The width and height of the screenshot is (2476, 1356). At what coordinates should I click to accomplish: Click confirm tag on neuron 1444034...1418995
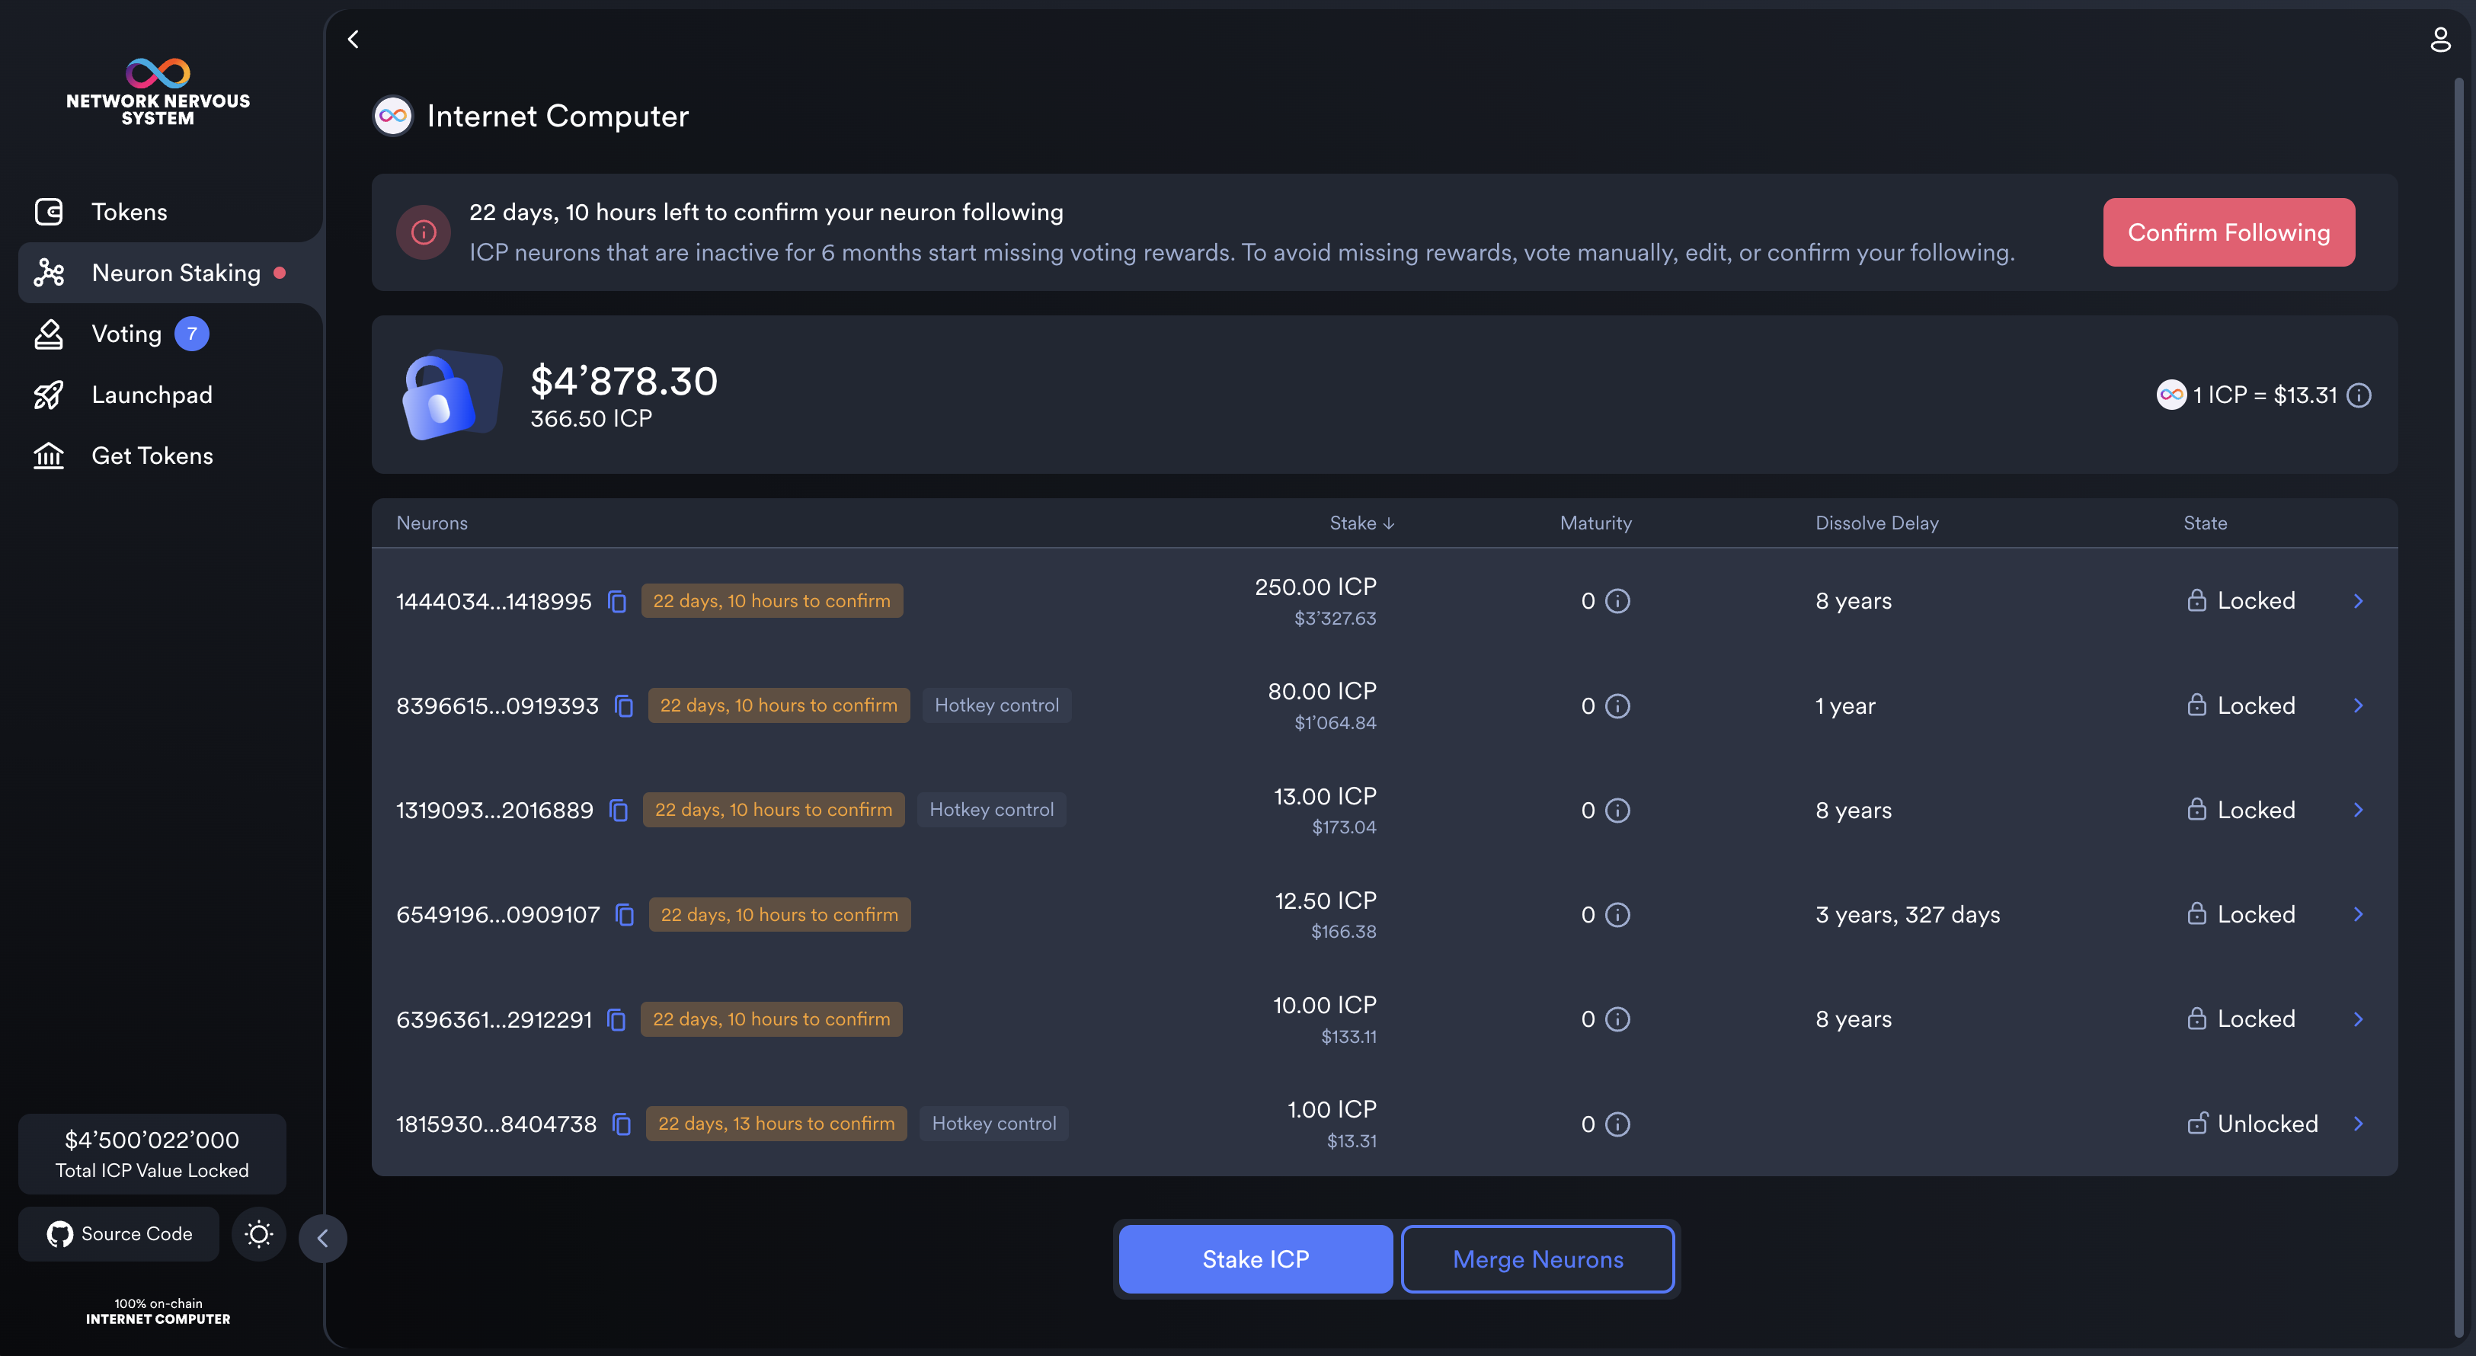coord(772,602)
